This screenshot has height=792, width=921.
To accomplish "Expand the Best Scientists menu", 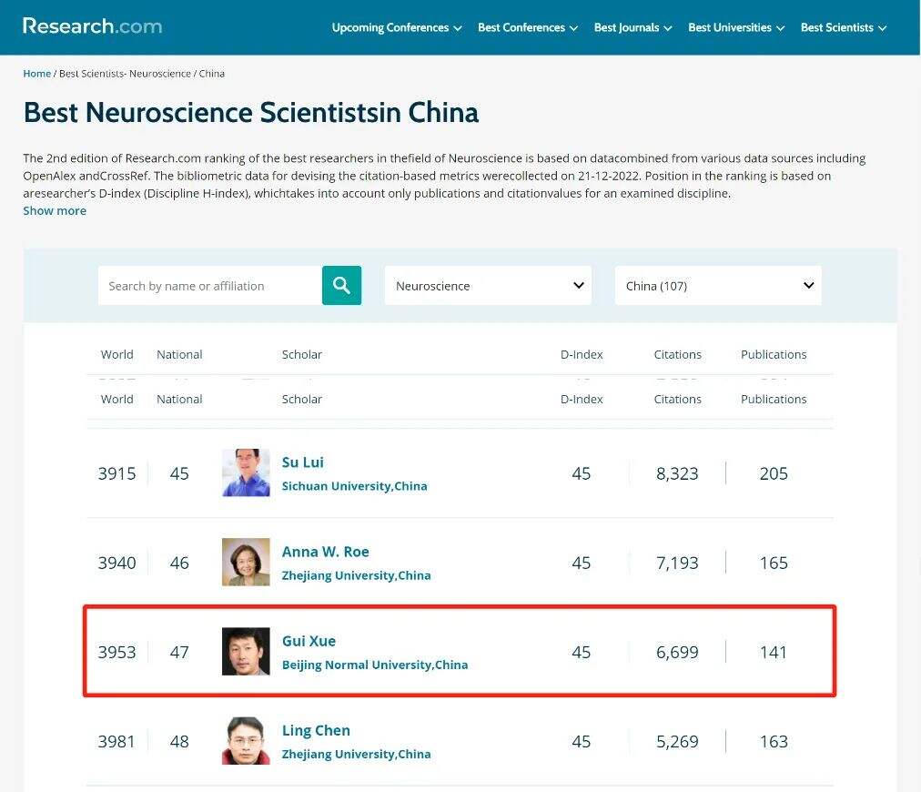I will point(843,27).
